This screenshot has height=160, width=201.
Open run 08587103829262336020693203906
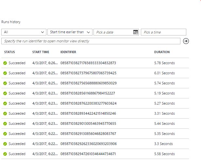[89, 144]
